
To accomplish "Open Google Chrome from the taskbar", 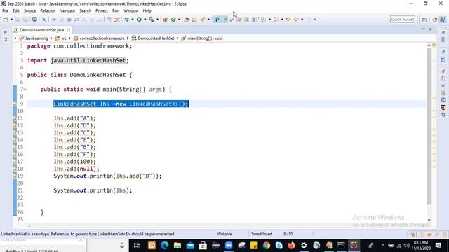I will pos(267,246).
